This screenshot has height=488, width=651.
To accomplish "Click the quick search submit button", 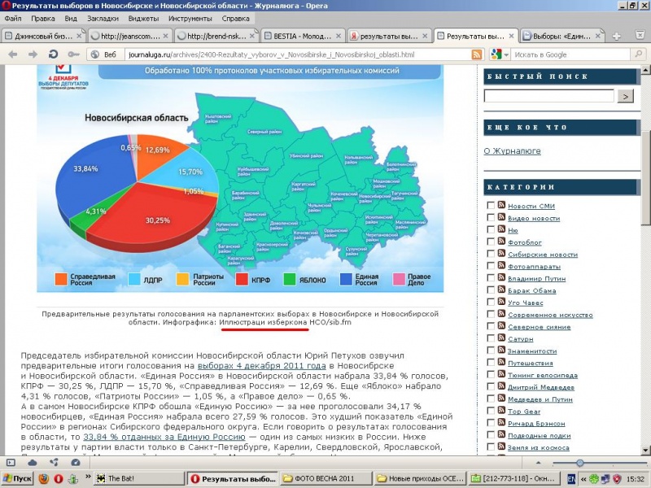I will point(625,96).
